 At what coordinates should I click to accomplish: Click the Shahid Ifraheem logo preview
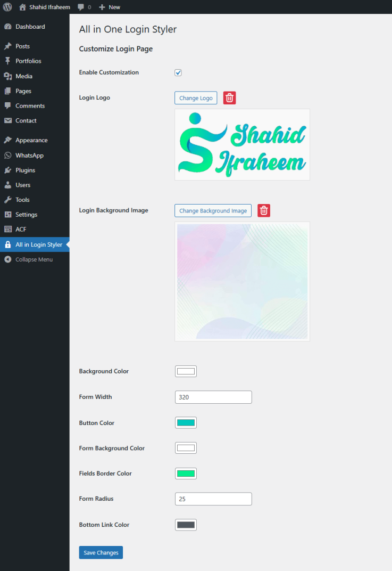[x=242, y=144]
